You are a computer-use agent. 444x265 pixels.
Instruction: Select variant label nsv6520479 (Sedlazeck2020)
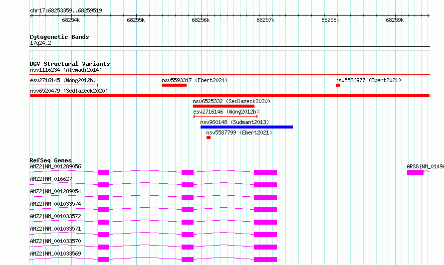point(69,91)
